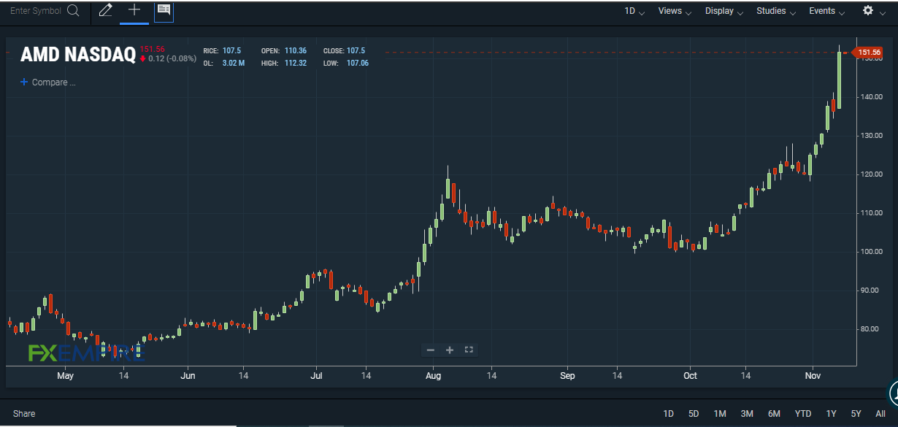Switch to the 1M range

[x=720, y=414]
